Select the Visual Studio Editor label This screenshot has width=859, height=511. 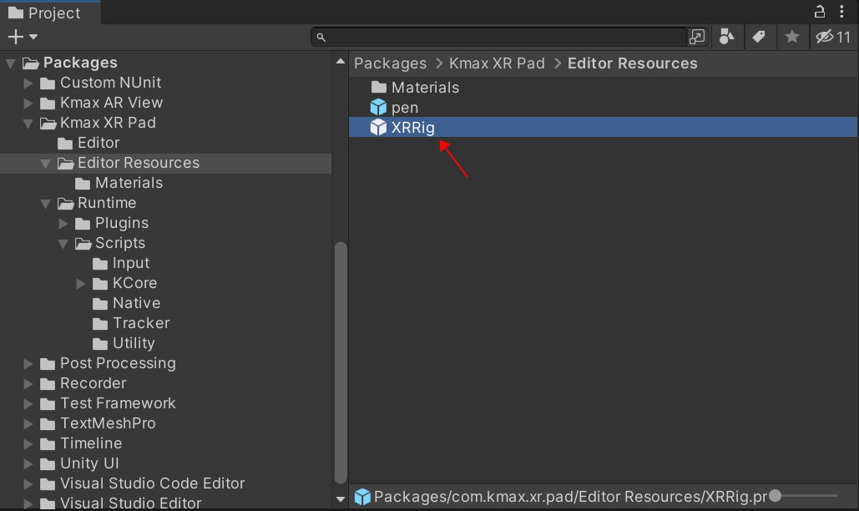tap(130, 503)
